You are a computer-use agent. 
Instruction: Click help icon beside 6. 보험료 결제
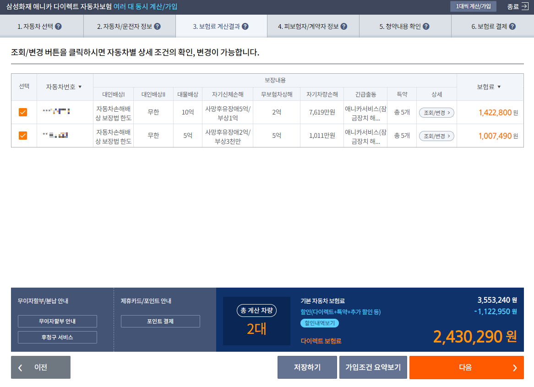(x=512, y=26)
